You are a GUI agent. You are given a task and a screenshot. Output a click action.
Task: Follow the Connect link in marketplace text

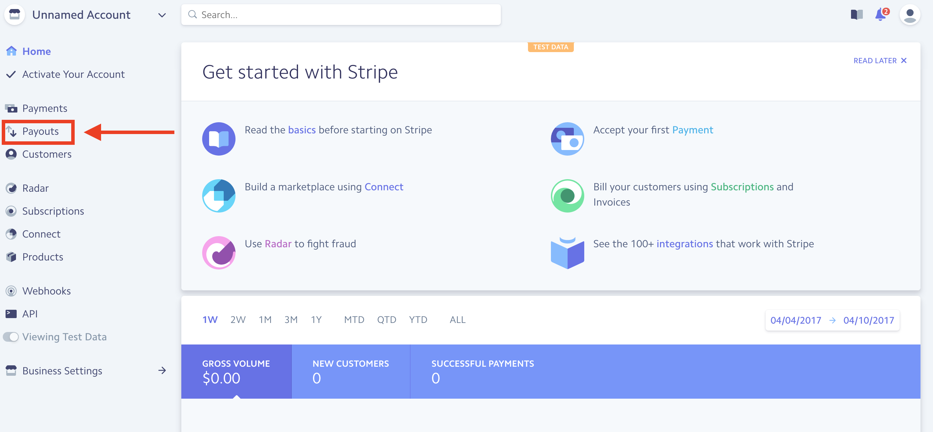(383, 186)
